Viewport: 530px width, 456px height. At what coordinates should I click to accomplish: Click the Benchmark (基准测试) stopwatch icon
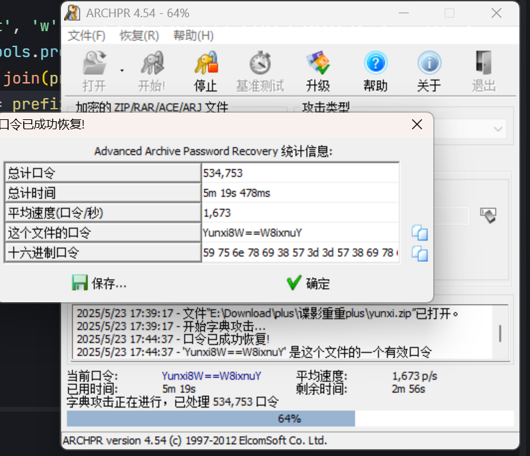click(260, 63)
